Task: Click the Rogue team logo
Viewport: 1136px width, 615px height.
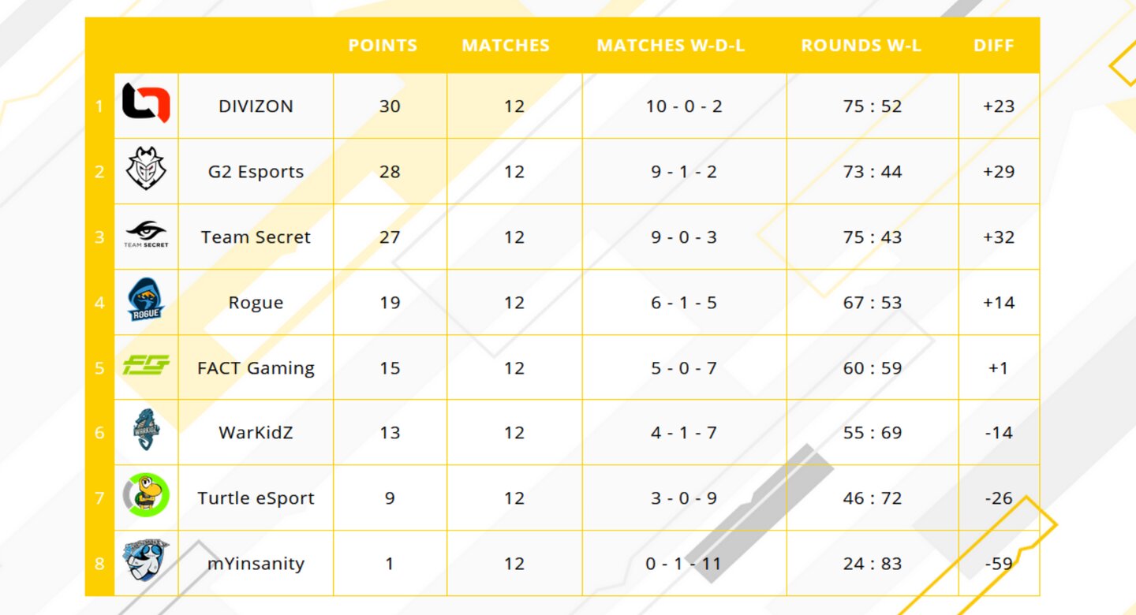Action: [146, 300]
